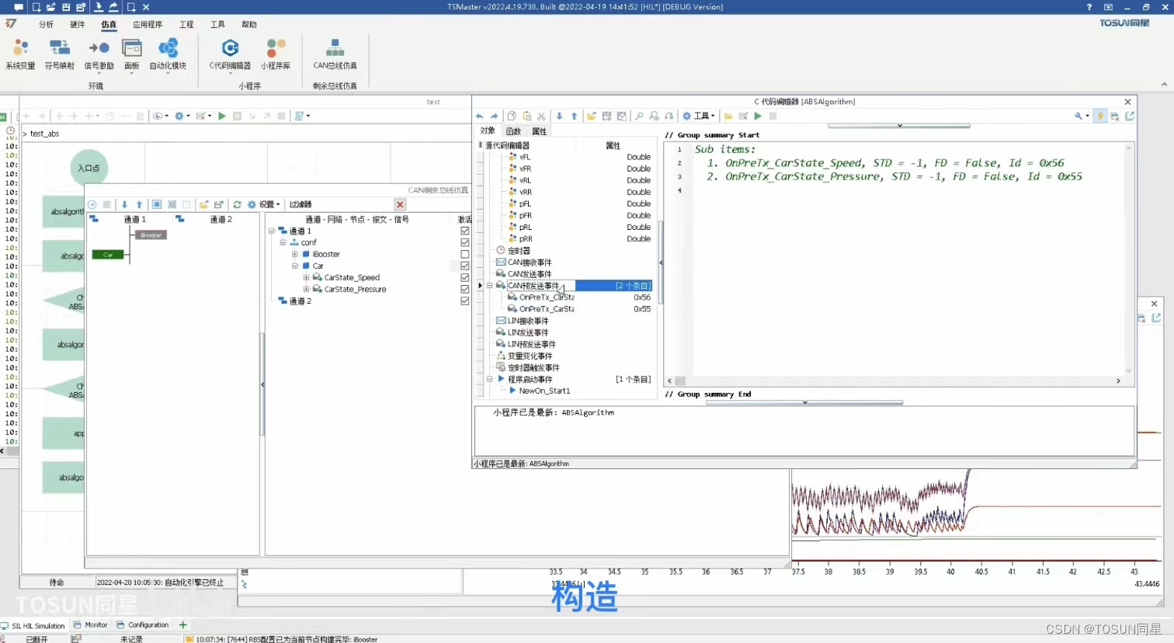Click the iBooster node block in 通道 1

tap(151, 235)
